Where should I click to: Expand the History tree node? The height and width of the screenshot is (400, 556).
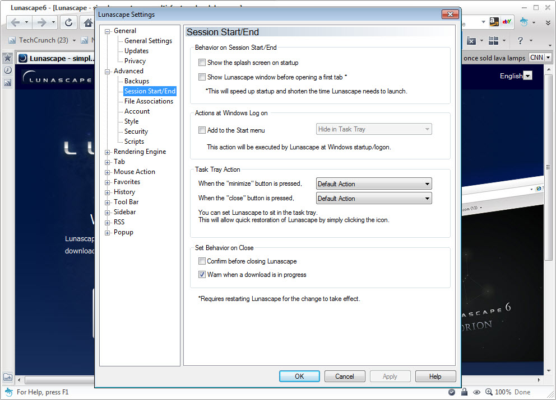(x=107, y=192)
